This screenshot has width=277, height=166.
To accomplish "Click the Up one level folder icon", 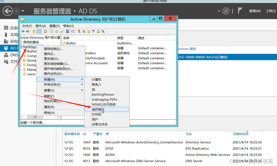I will 34,31.
